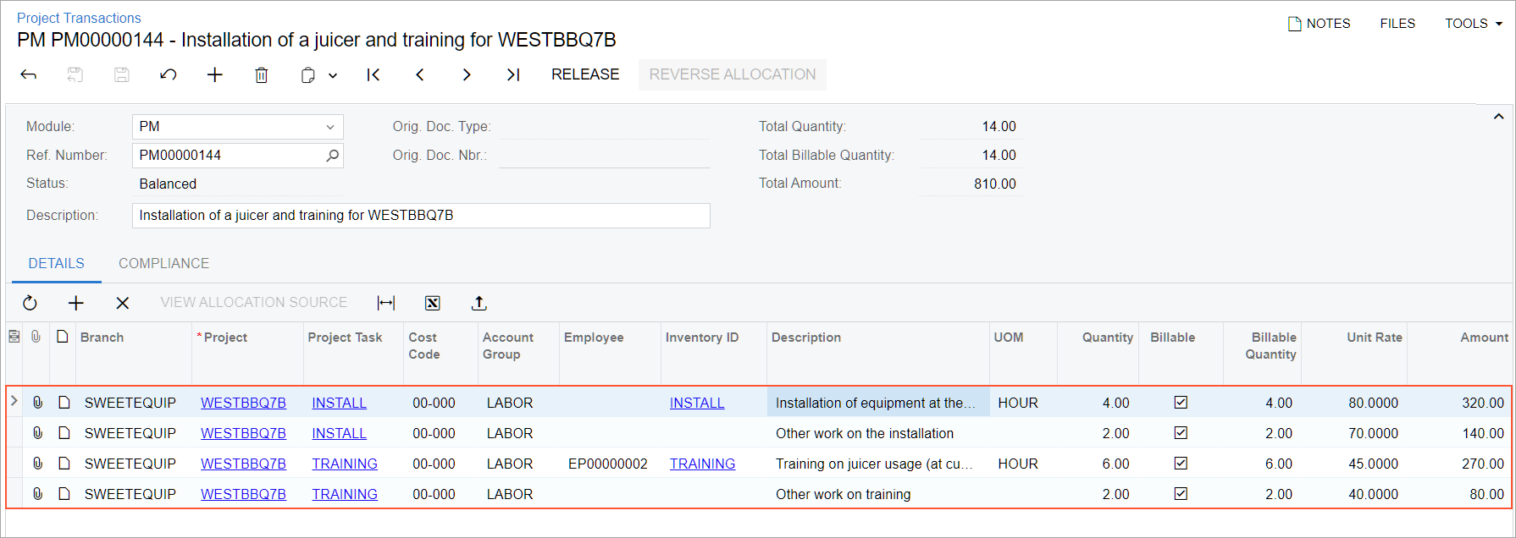1516x538 pixels.
Task: Switch to the Compliance tab
Action: (163, 263)
